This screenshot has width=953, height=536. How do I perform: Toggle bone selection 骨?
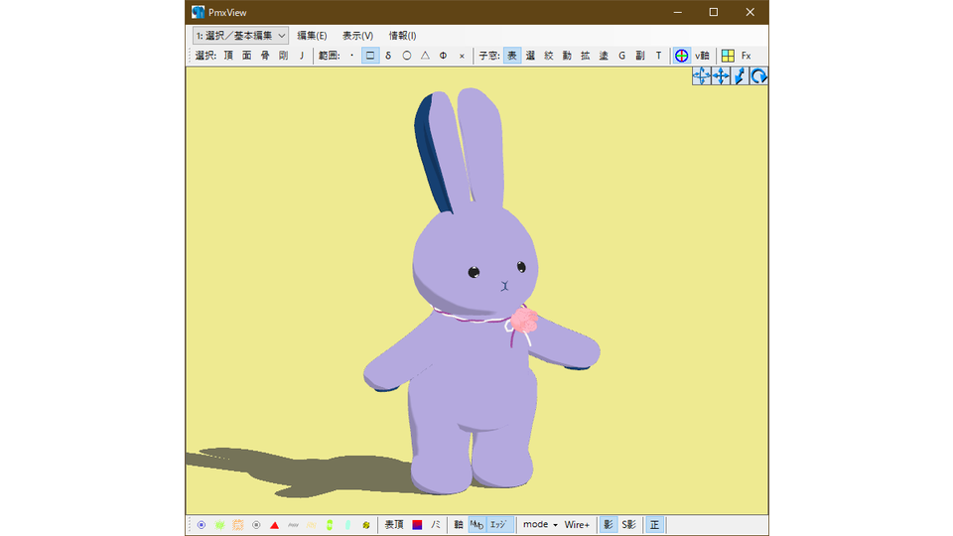265,56
